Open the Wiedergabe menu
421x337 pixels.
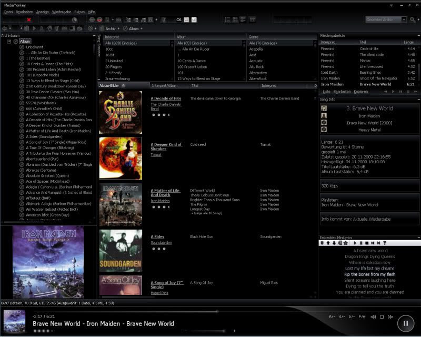pos(62,12)
